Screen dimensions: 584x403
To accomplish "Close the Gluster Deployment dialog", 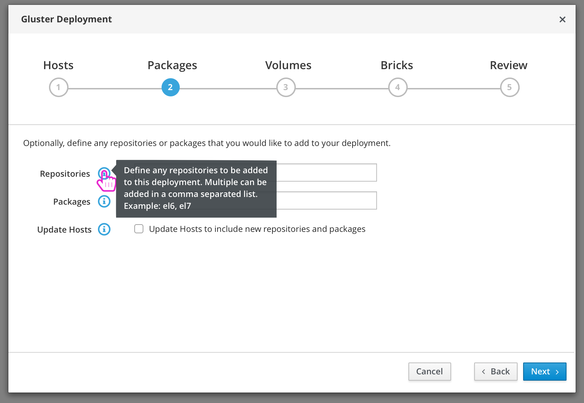I will tap(562, 20).
